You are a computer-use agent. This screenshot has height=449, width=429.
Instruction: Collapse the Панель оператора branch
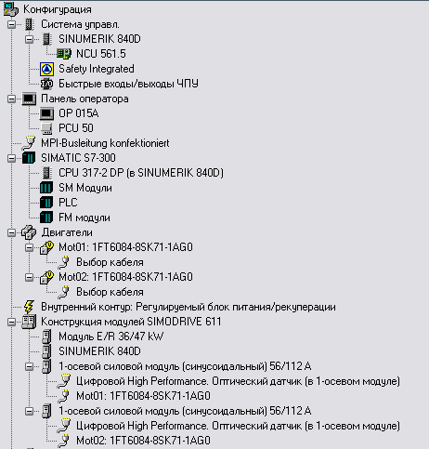(11, 99)
